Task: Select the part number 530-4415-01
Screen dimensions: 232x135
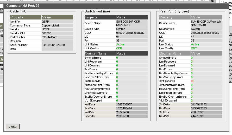Action: 50,37
